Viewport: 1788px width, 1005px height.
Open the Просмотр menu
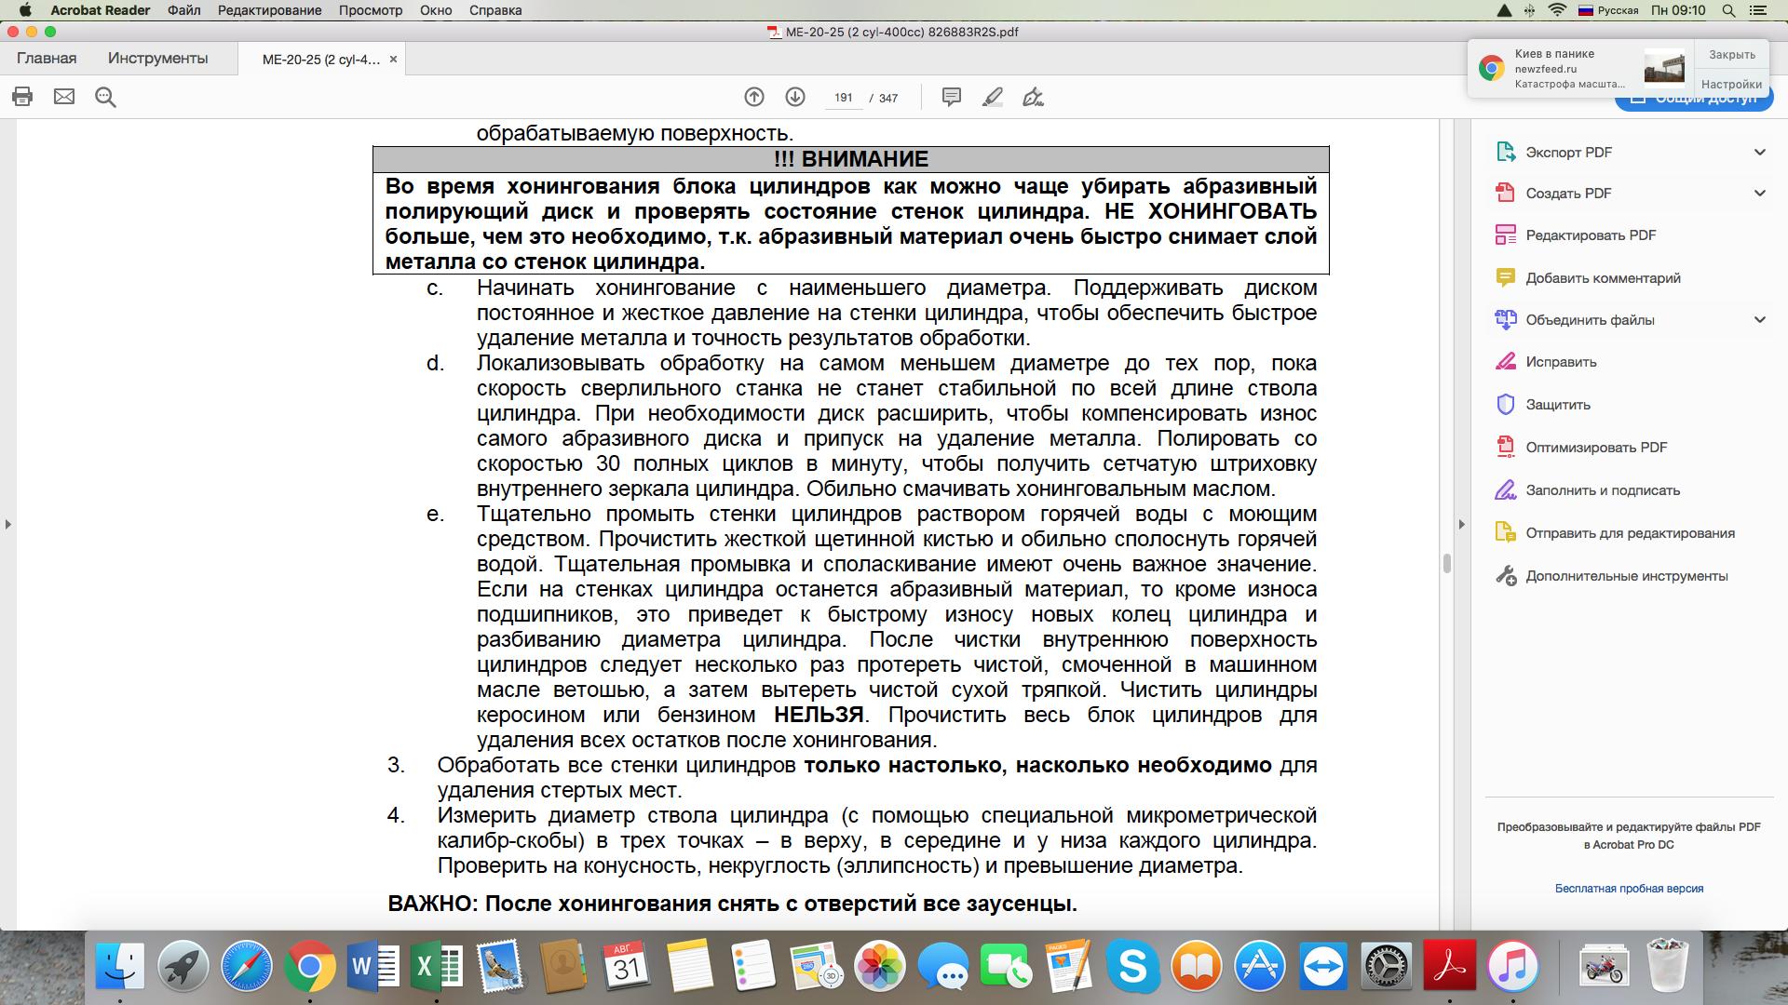click(x=370, y=10)
